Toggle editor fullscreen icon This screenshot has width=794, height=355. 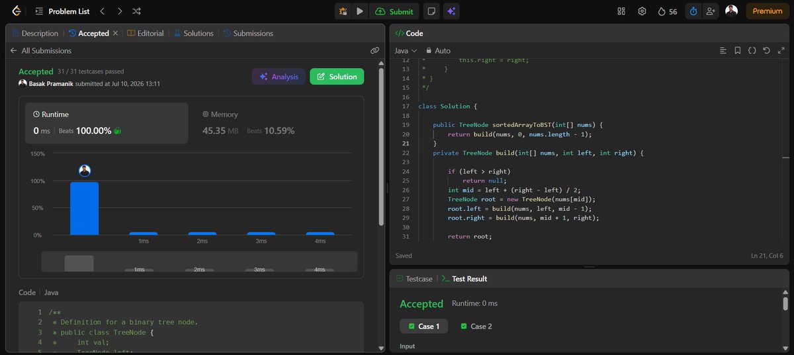coord(780,50)
